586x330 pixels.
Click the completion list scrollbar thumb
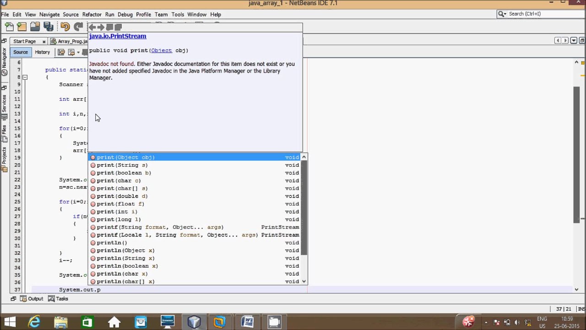304,208
